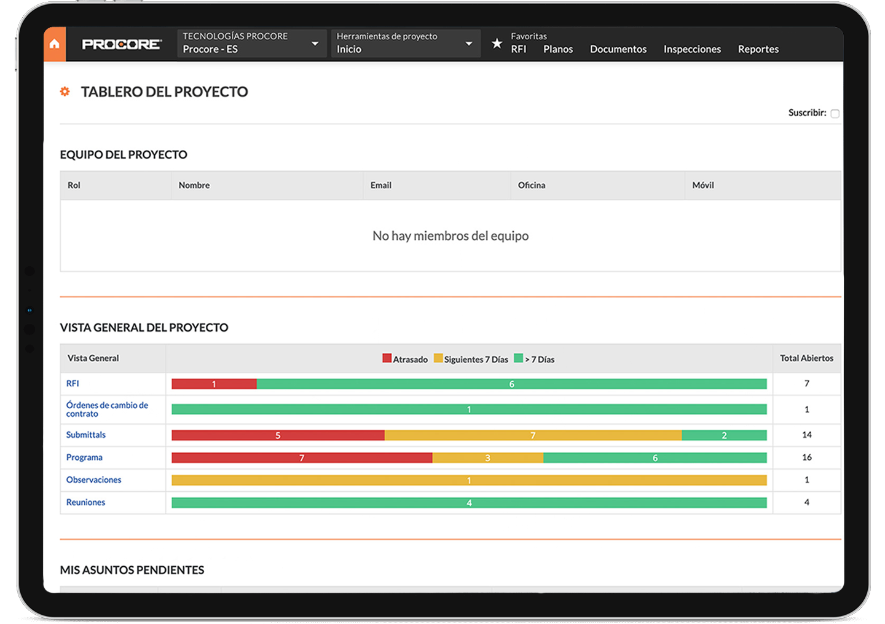The height and width of the screenshot is (624, 885).
Task: Open Reportes from the top bar
Action: (x=758, y=49)
